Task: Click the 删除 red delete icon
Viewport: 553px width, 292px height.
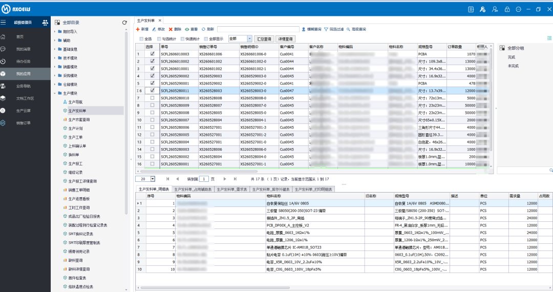Action: (171, 29)
